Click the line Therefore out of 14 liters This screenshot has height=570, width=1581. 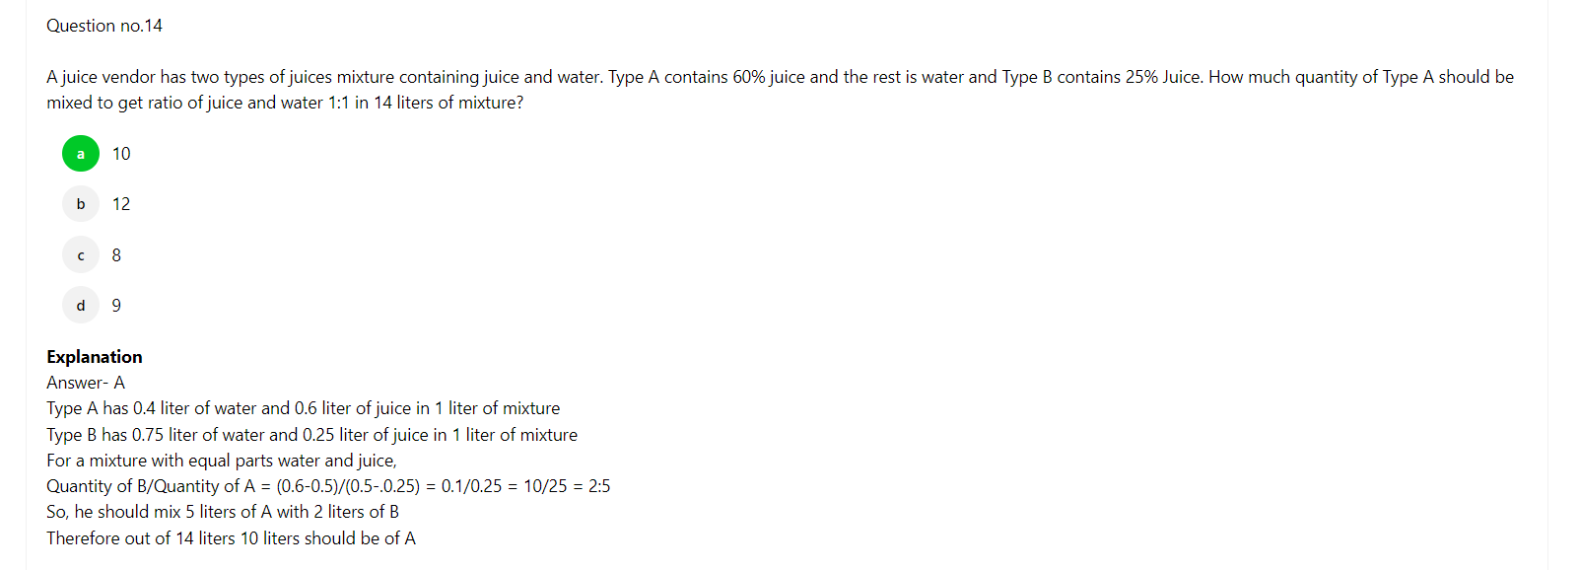pyautogui.click(x=232, y=538)
